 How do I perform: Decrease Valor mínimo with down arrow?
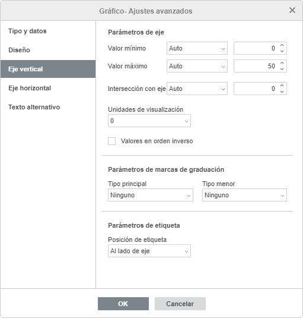(282, 51)
